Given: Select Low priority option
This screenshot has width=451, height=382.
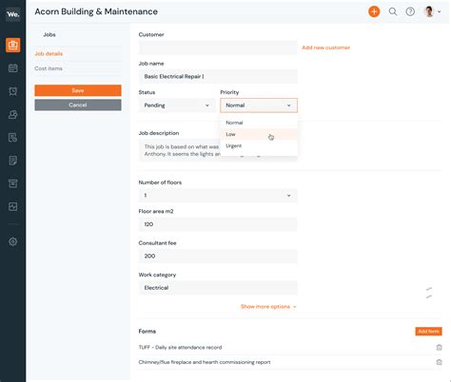Looking at the screenshot, I should [x=259, y=134].
